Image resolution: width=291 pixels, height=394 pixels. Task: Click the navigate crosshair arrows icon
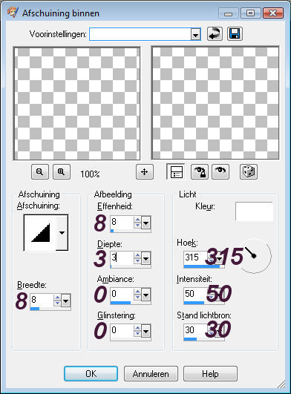pos(145,172)
